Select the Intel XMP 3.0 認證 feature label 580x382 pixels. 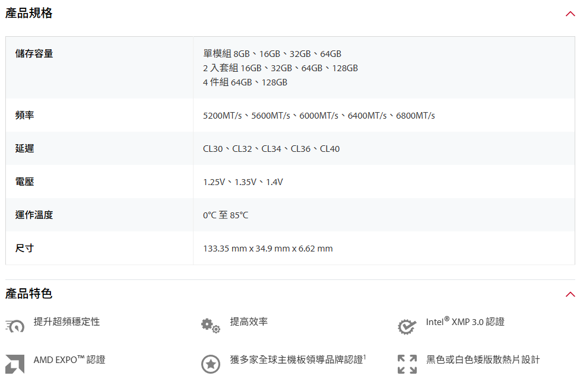[x=465, y=321]
